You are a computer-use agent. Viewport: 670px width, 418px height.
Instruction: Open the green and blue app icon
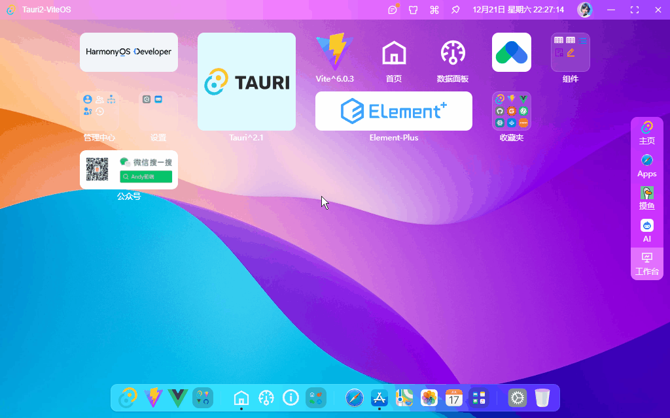[512, 52]
